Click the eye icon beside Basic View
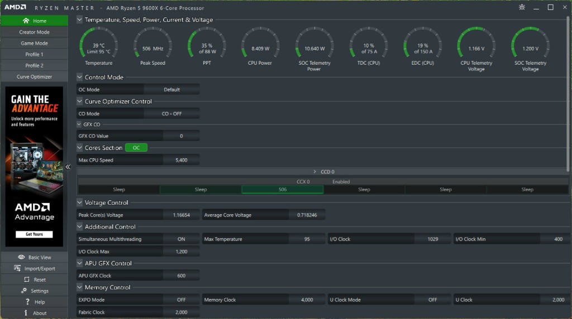 point(21,257)
